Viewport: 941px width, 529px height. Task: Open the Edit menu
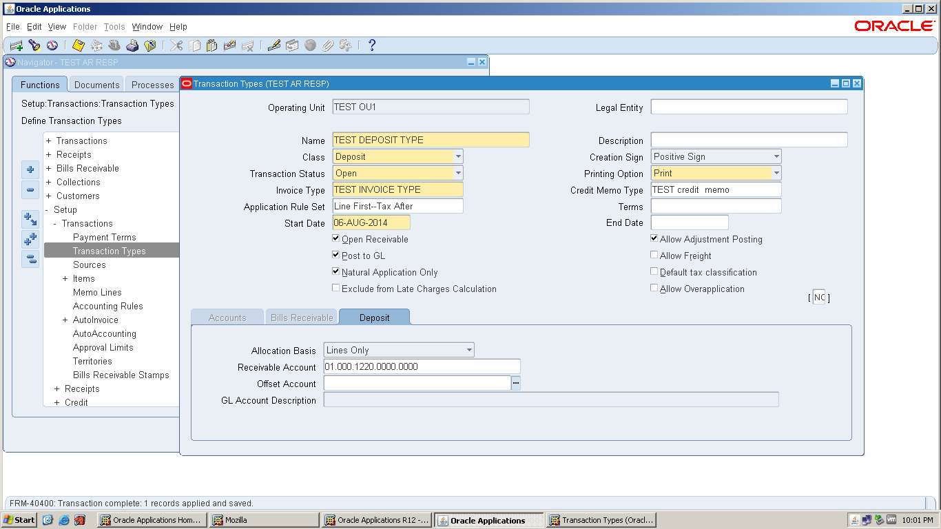click(34, 26)
